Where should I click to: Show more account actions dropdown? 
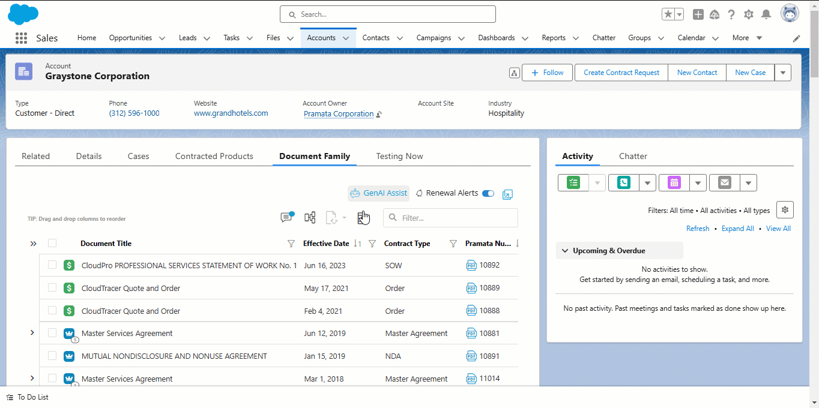click(x=782, y=73)
